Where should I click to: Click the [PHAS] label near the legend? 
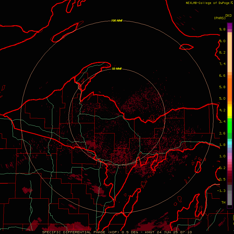[220, 18]
